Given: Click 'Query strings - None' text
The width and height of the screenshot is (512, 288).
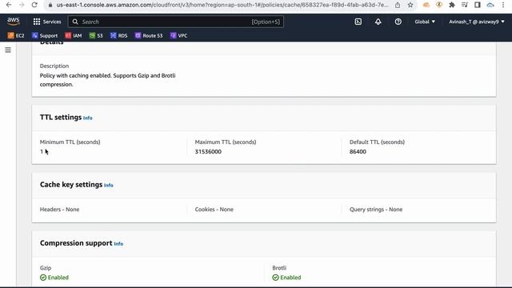Looking at the screenshot, I should pos(376,210).
